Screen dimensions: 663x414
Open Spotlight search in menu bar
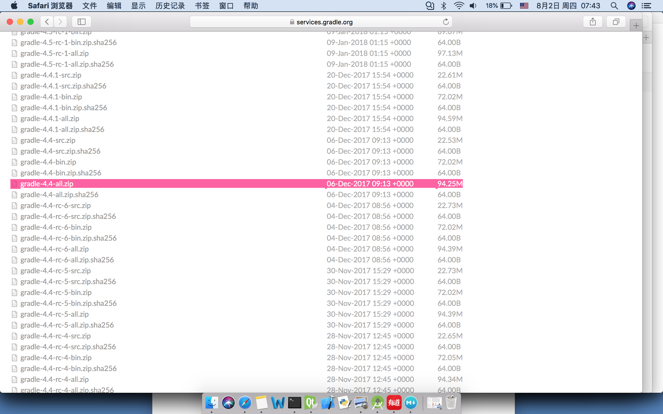(614, 6)
